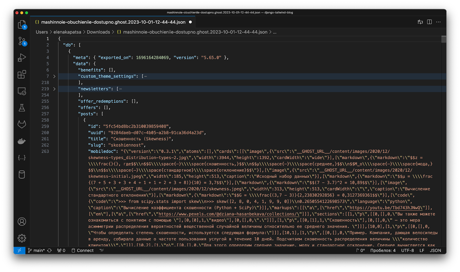Click the Downloads breadcrumb segment

tap(98, 32)
